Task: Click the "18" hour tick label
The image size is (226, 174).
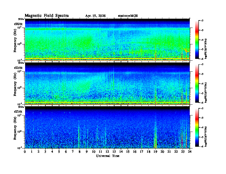Action: [x=148, y=152]
